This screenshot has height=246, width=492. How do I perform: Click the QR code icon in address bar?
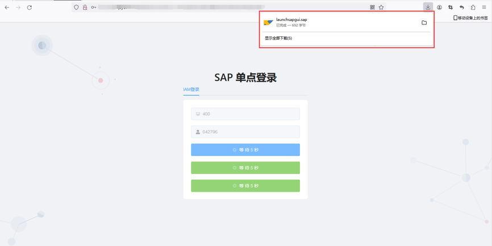tap(373, 7)
